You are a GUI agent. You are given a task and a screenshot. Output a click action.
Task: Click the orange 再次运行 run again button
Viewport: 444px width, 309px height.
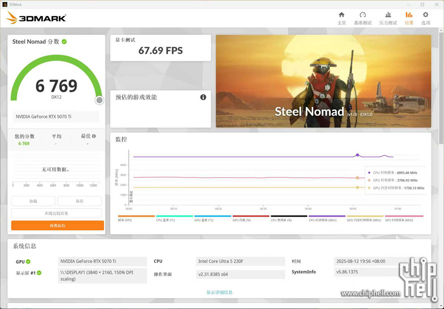tap(58, 226)
